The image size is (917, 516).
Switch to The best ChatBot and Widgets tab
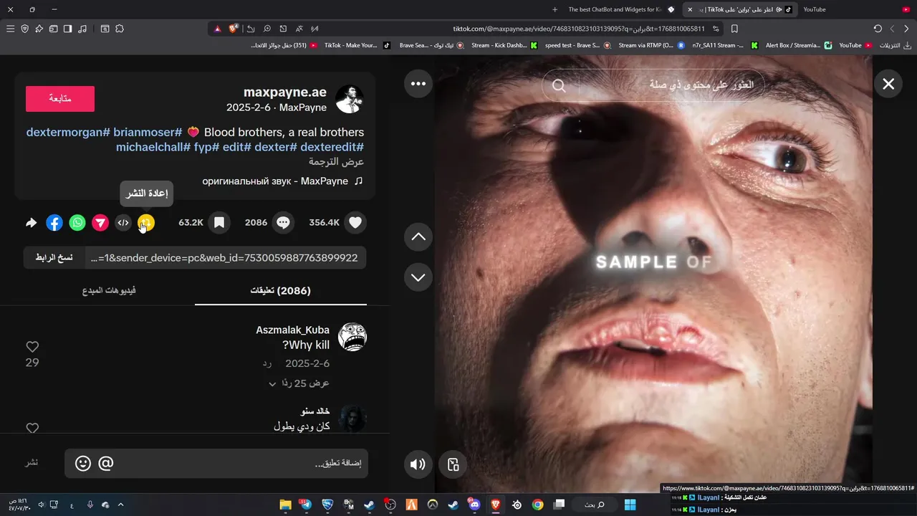click(620, 9)
